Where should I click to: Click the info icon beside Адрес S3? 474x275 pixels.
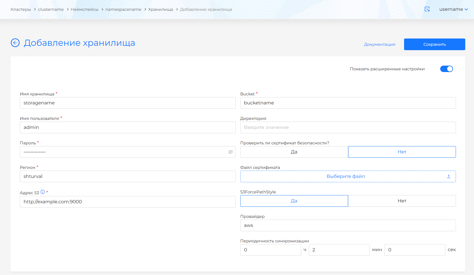pos(43,192)
